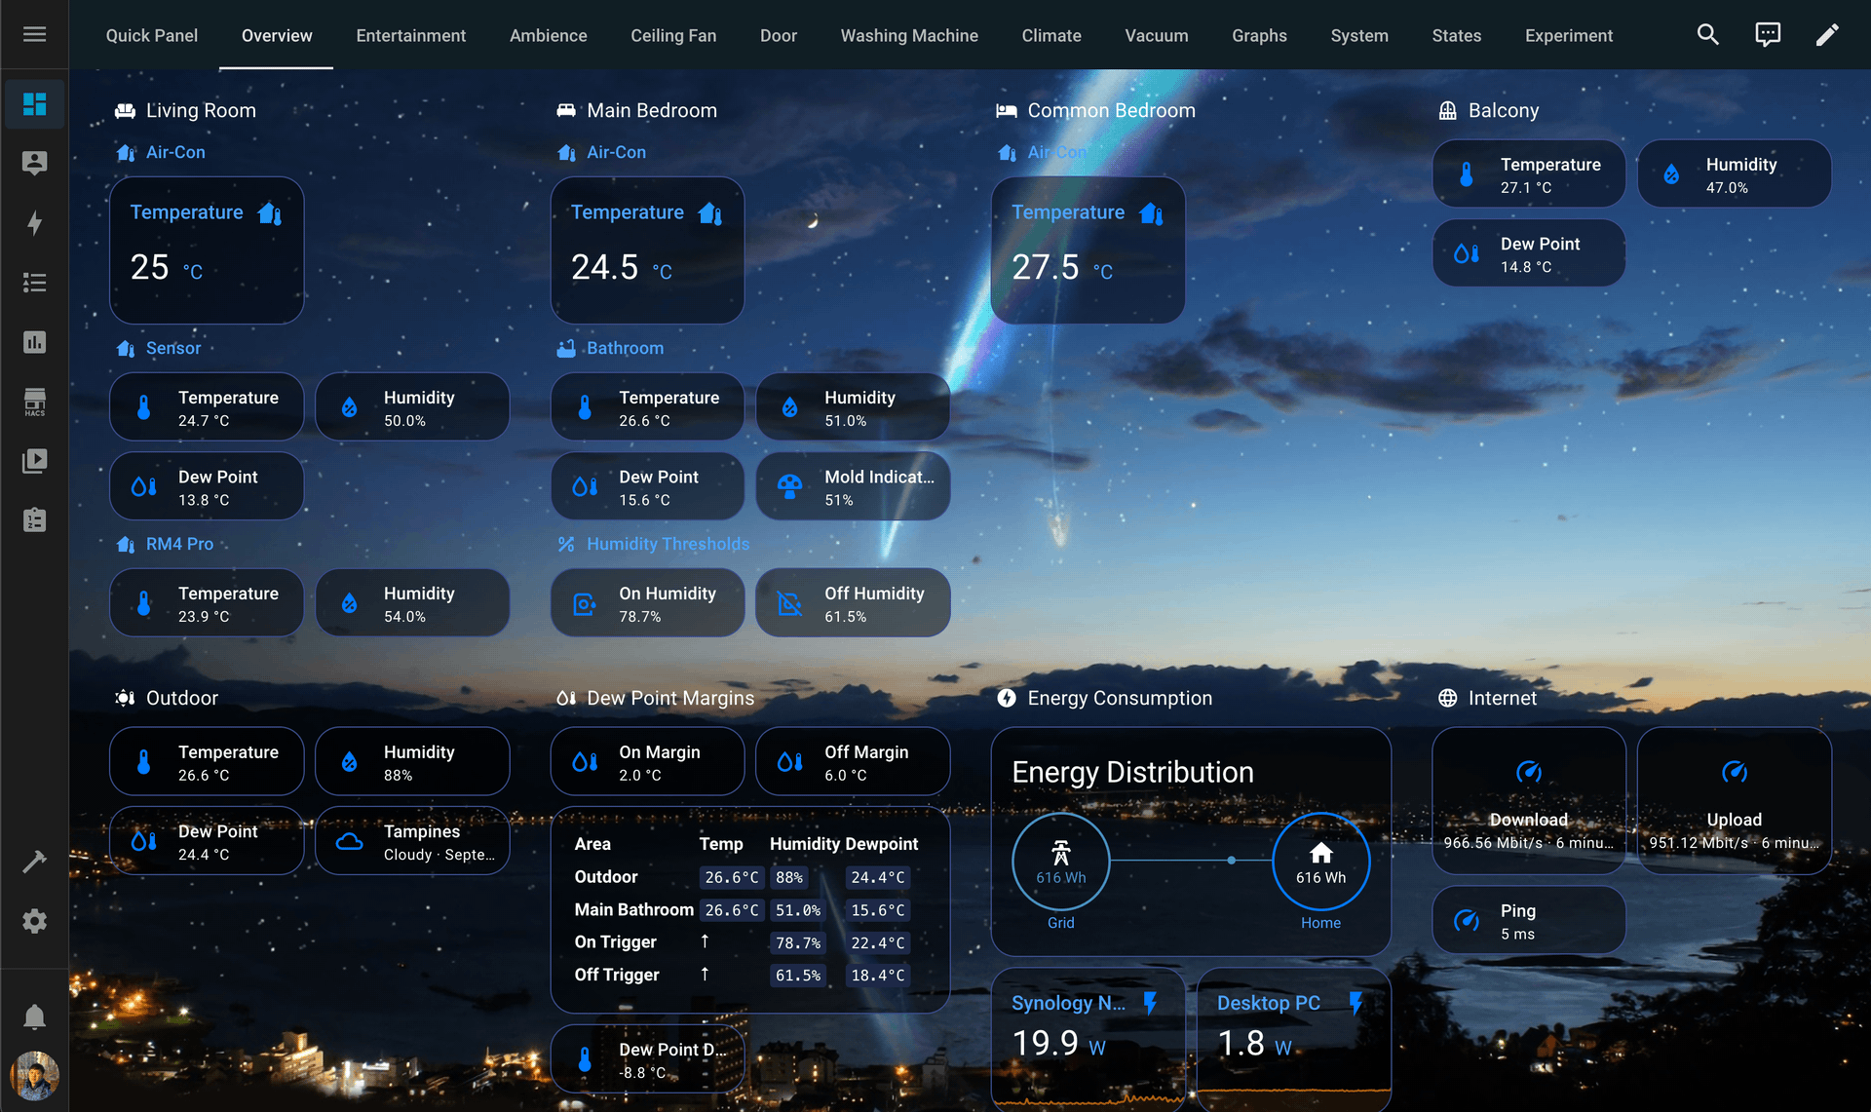
Task: Click the search icon in the top bar
Action: point(1707,34)
